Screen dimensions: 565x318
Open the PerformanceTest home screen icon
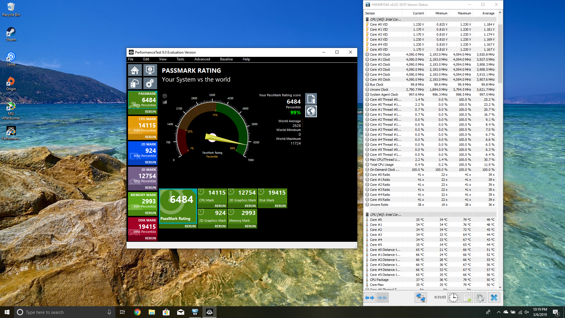point(135,70)
